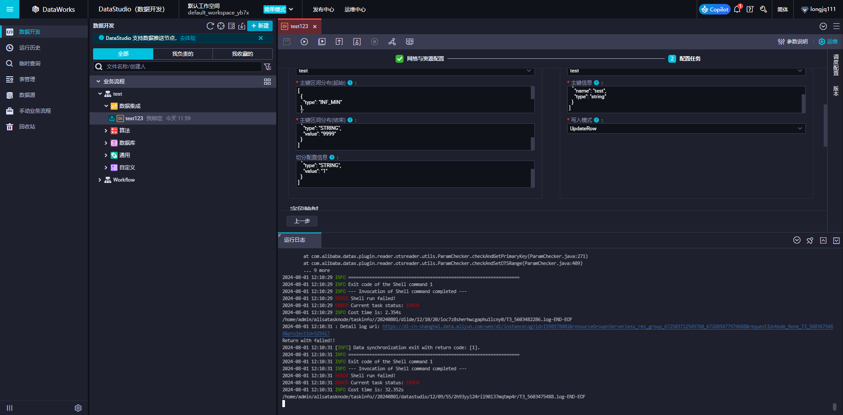Close the test123 editor tab

tap(315, 26)
